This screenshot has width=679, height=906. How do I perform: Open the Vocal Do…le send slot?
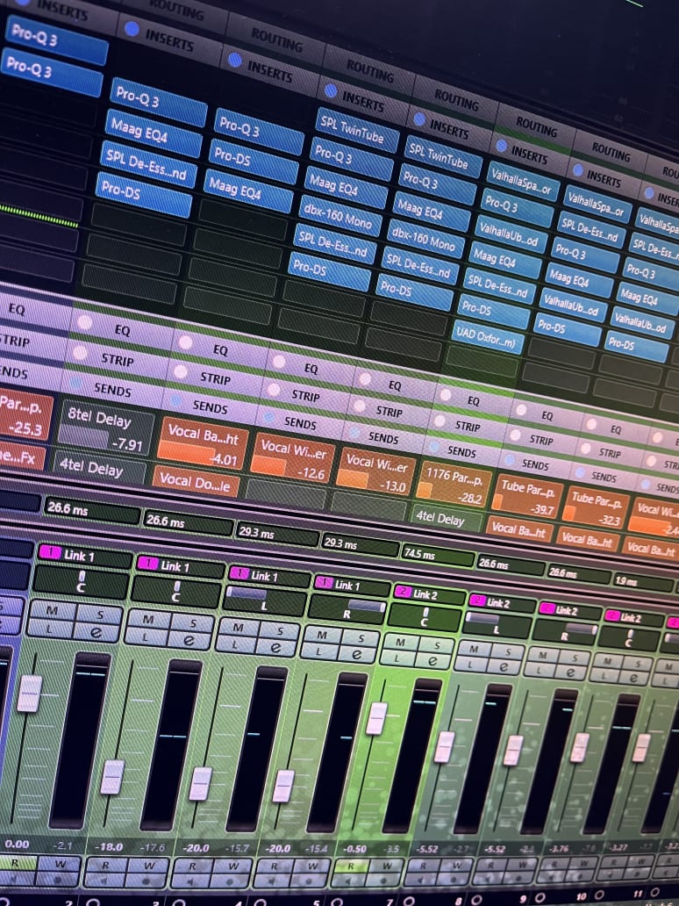pos(197,481)
